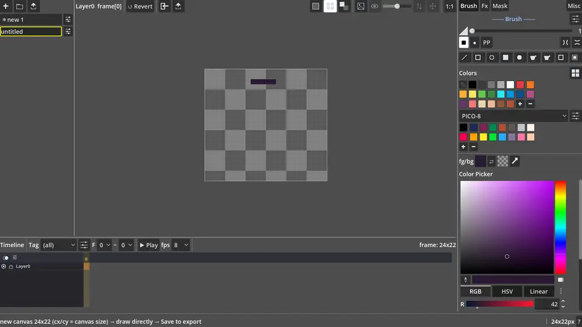Toggle the grid view icon in top toolbar

330,6
